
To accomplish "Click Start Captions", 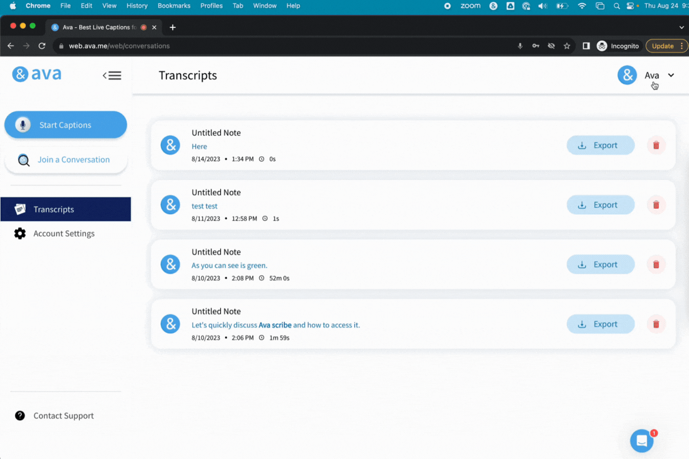I will pyautogui.click(x=66, y=125).
